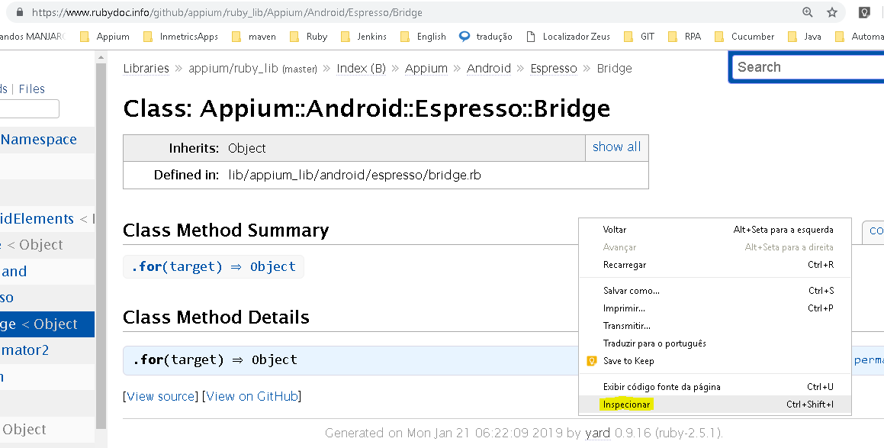This screenshot has height=448, width=884.
Task: Open the RPA bookmarks folder
Action: 684,37
